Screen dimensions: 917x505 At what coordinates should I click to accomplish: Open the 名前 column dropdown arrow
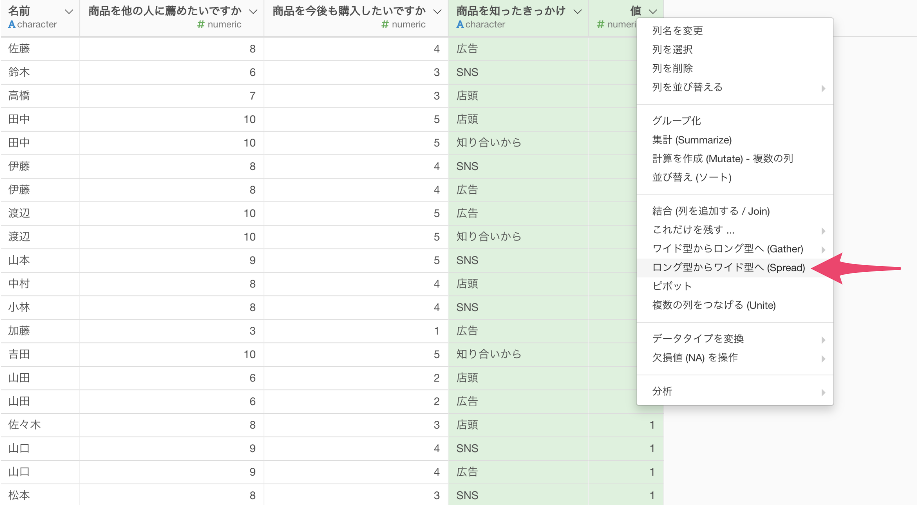(x=69, y=12)
